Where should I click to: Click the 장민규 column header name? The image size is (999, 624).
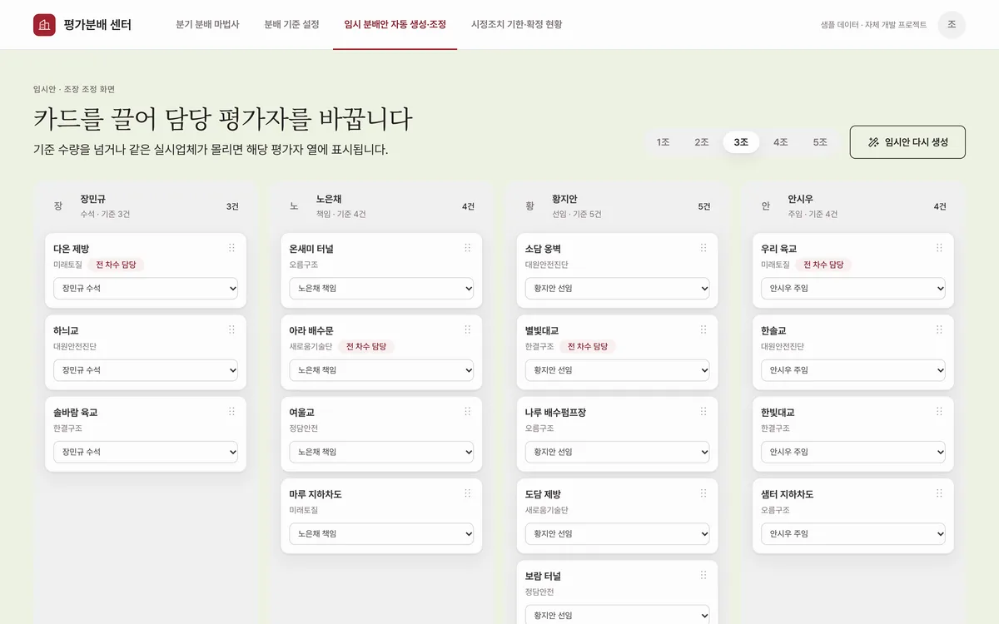pos(92,199)
